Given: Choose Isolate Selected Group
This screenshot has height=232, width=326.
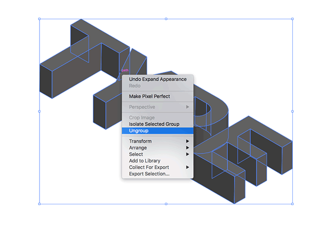Looking at the screenshot, I should (x=154, y=124).
